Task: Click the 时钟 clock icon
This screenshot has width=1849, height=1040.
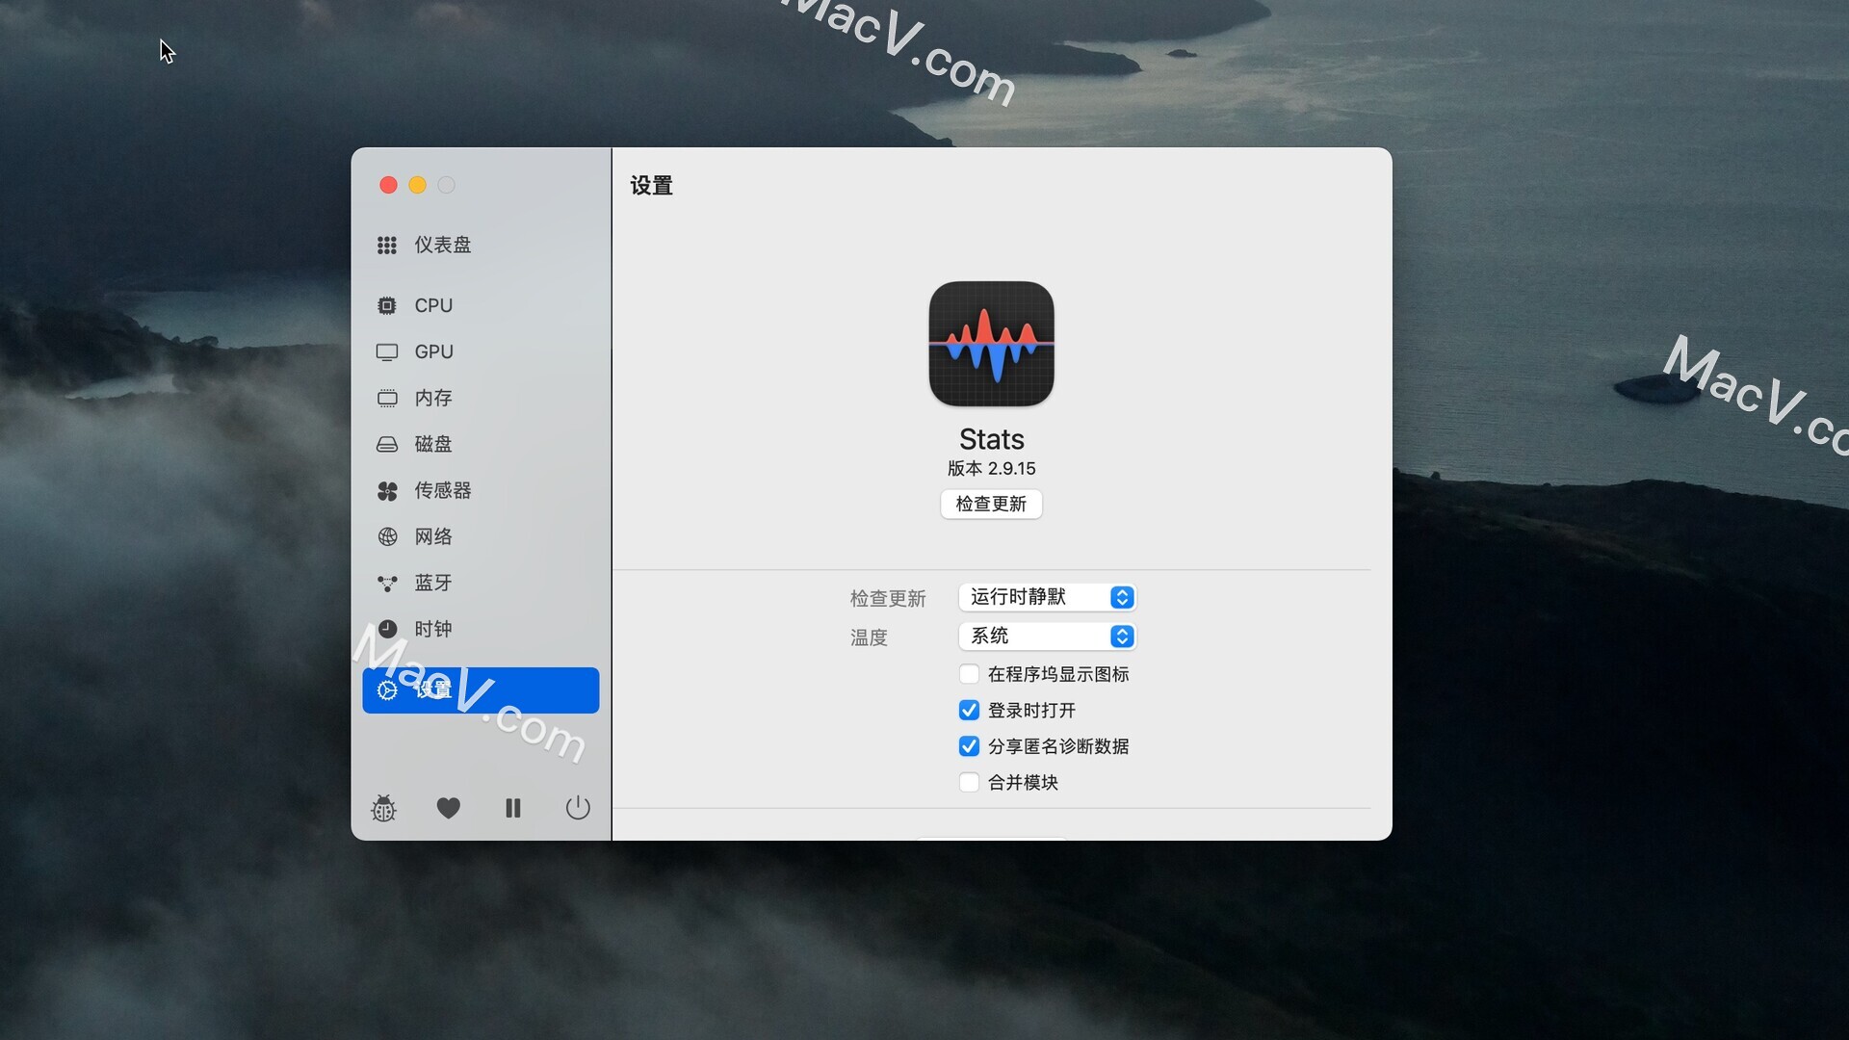Action: (387, 629)
